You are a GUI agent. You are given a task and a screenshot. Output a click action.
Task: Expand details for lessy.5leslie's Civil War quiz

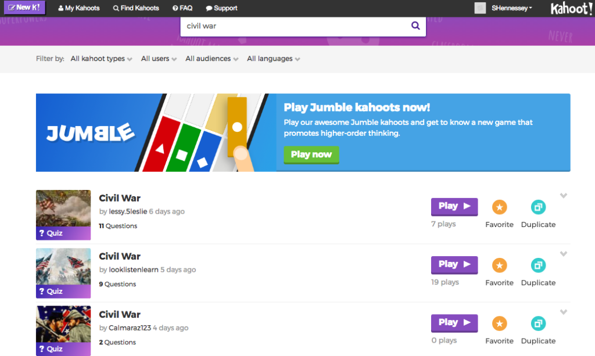pos(564,196)
